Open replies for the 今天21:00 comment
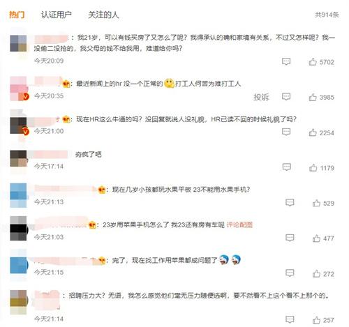 pyautogui.click(x=286, y=132)
